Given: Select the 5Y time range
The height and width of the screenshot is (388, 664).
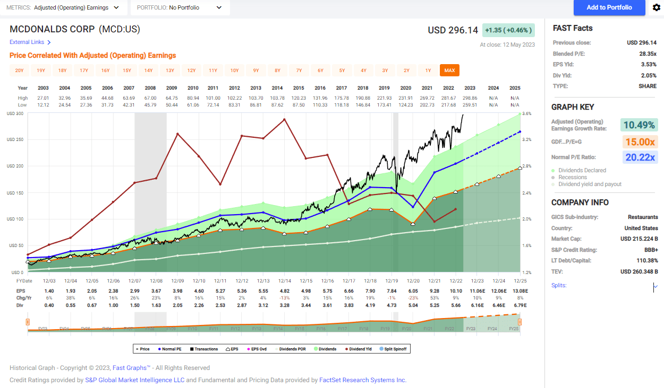Looking at the screenshot, I should pos(342,70).
